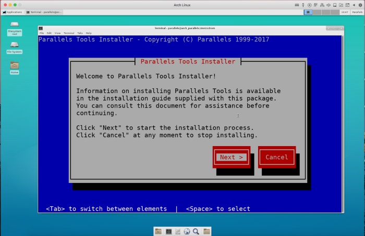Click the Next > button in installer
365x236 pixels.
pyautogui.click(x=231, y=157)
